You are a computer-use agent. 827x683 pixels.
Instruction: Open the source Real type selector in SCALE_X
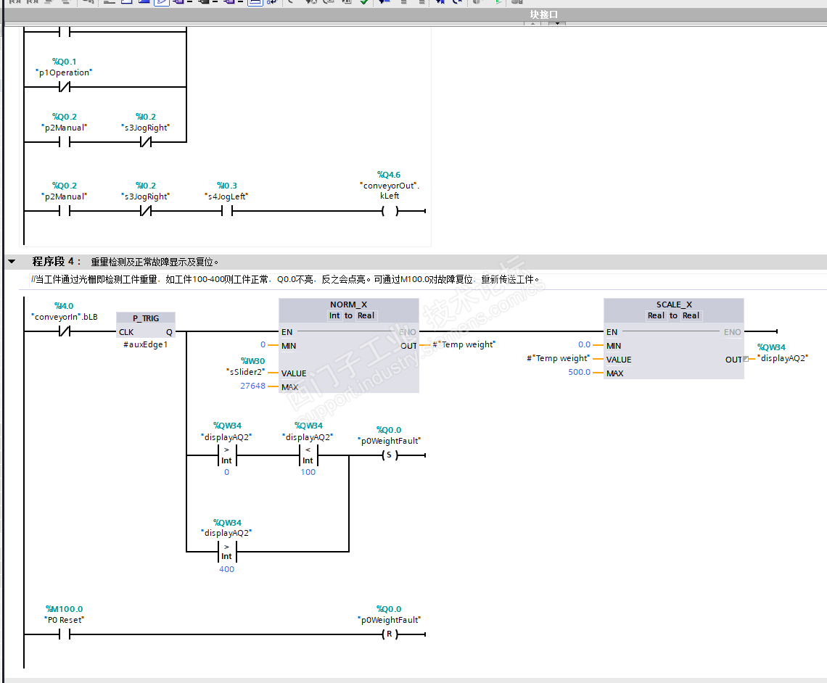point(656,315)
